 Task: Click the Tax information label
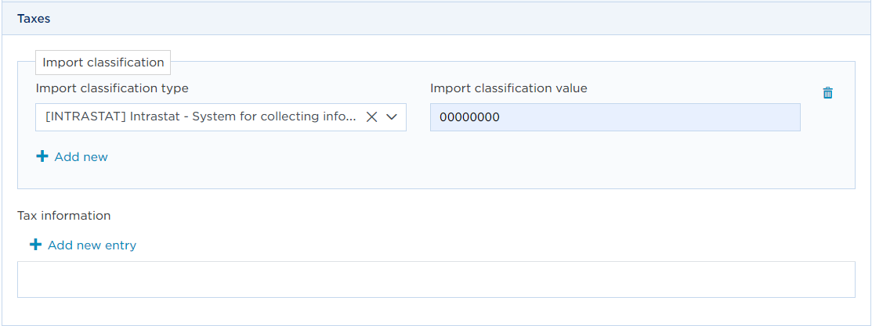click(x=64, y=215)
